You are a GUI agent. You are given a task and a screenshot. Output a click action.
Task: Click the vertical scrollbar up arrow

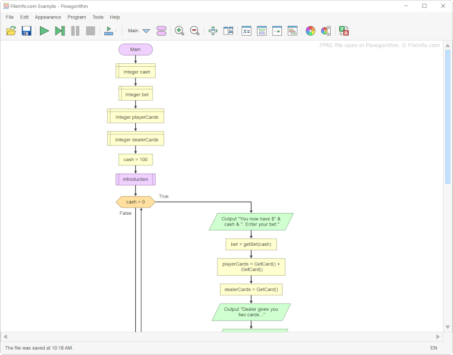(448, 45)
